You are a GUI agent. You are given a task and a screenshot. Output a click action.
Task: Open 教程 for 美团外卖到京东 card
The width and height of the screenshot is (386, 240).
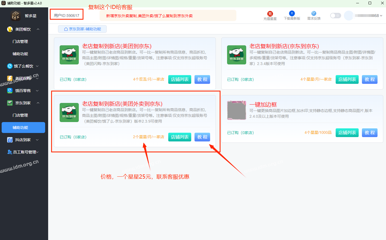point(202,137)
